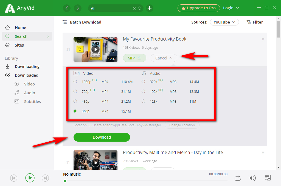
Task: Click the Downloading arrow icon
Action: point(7,66)
